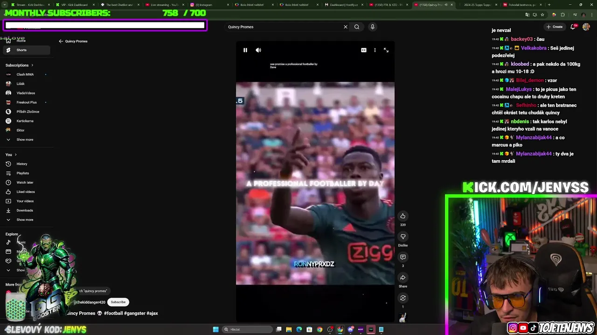Switch to Live streaming - YouTube tab

[x=164, y=5]
